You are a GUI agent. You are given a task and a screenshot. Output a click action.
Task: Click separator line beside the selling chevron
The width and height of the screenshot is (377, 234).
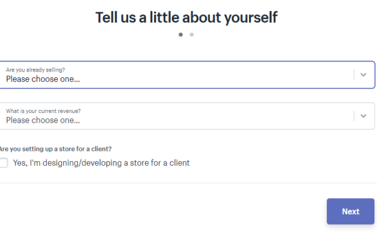[354, 75]
